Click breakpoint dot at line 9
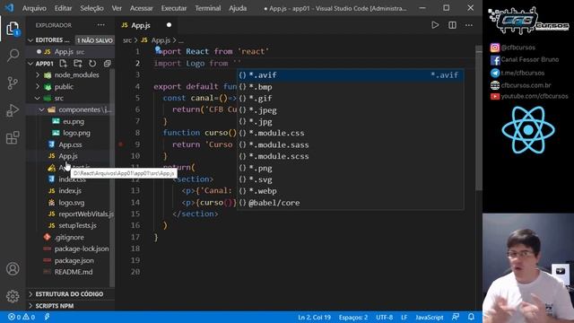The height and width of the screenshot is (323, 574). coord(120,144)
